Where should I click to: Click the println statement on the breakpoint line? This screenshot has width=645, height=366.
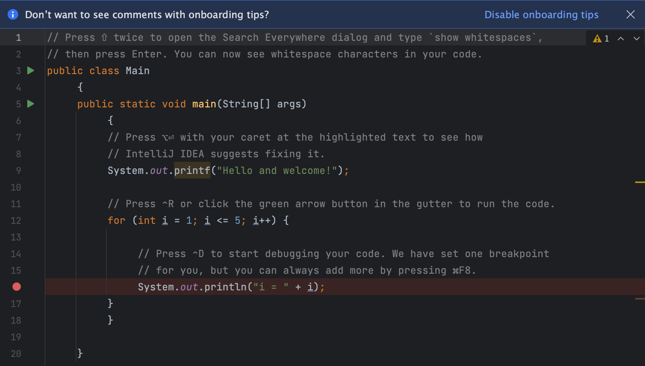[x=226, y=287]
